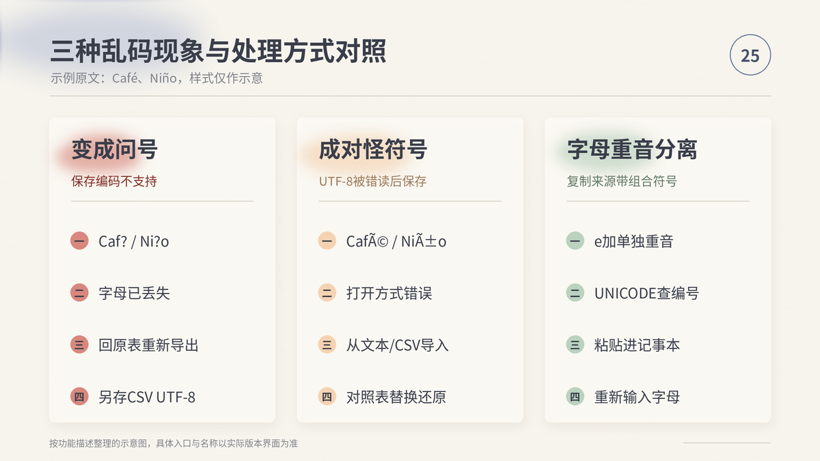This screenshot has height=461, width=820.
Task: Select subtitle 示例原文：Café、Niño，样式仅作示意
Action: click(x=156, y=78)
